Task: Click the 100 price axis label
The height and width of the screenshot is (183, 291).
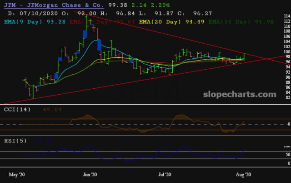Action: (x=287, y=51)
